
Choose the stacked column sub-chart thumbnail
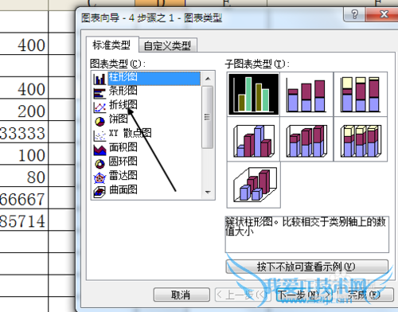[306, 94]
